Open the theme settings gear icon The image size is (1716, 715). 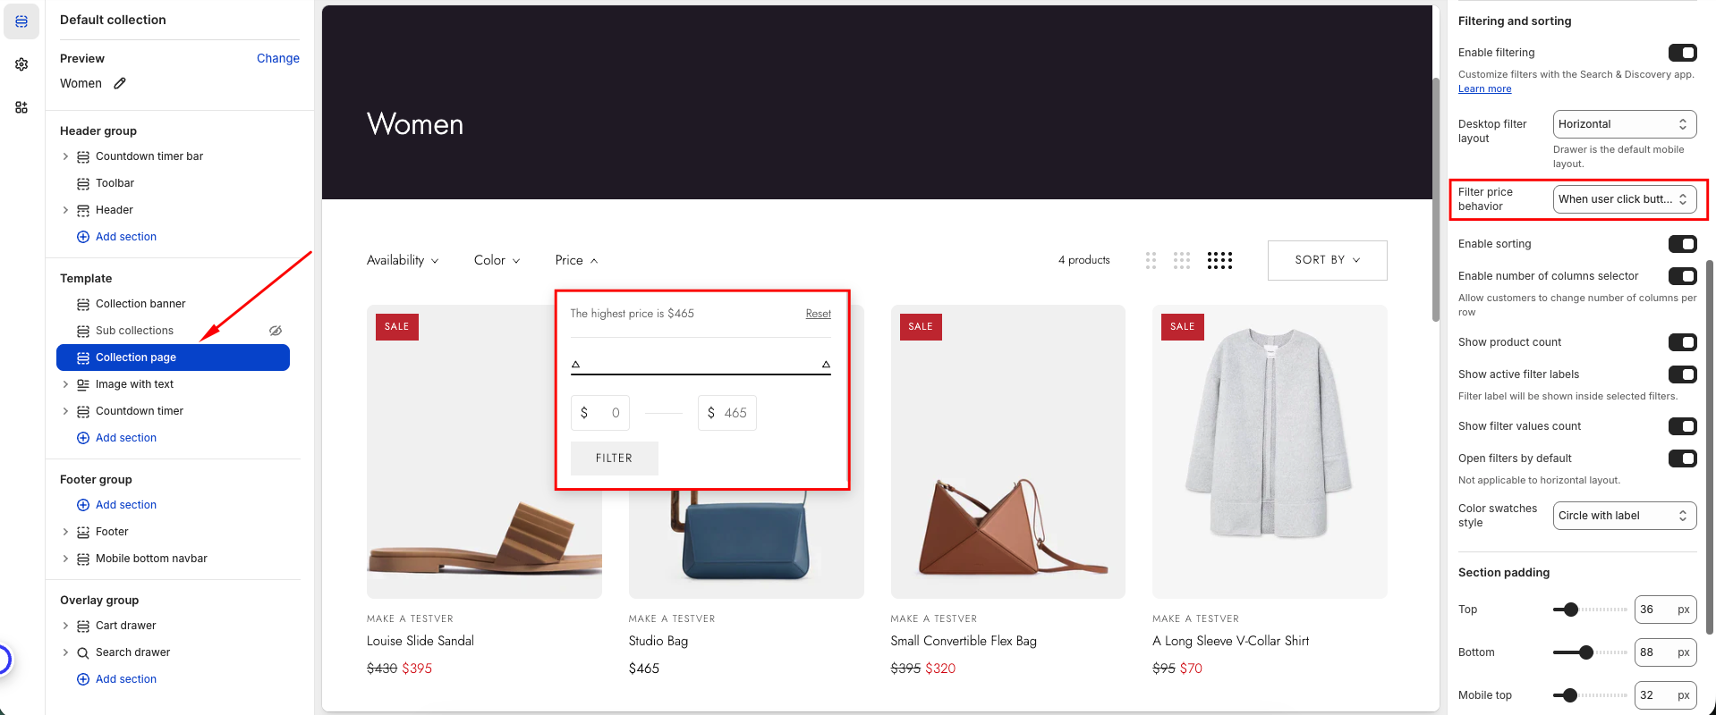point(21,64)
